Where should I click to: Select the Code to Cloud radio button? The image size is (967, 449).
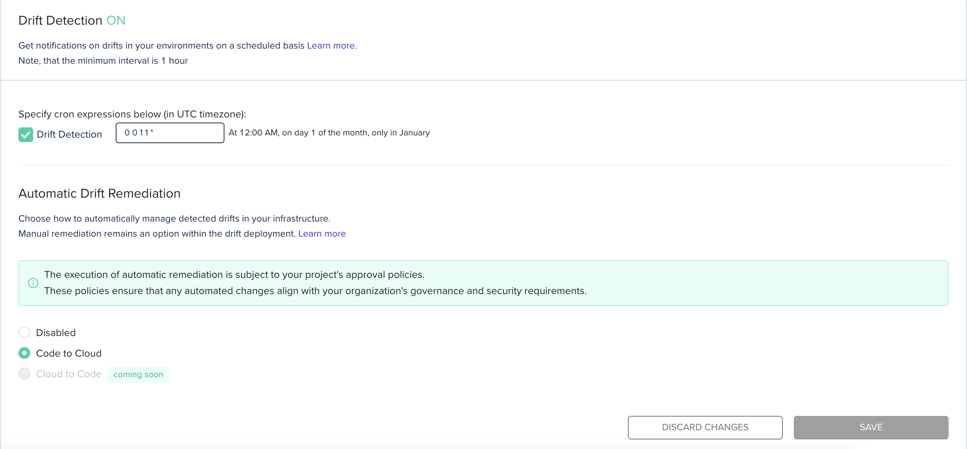24,353
